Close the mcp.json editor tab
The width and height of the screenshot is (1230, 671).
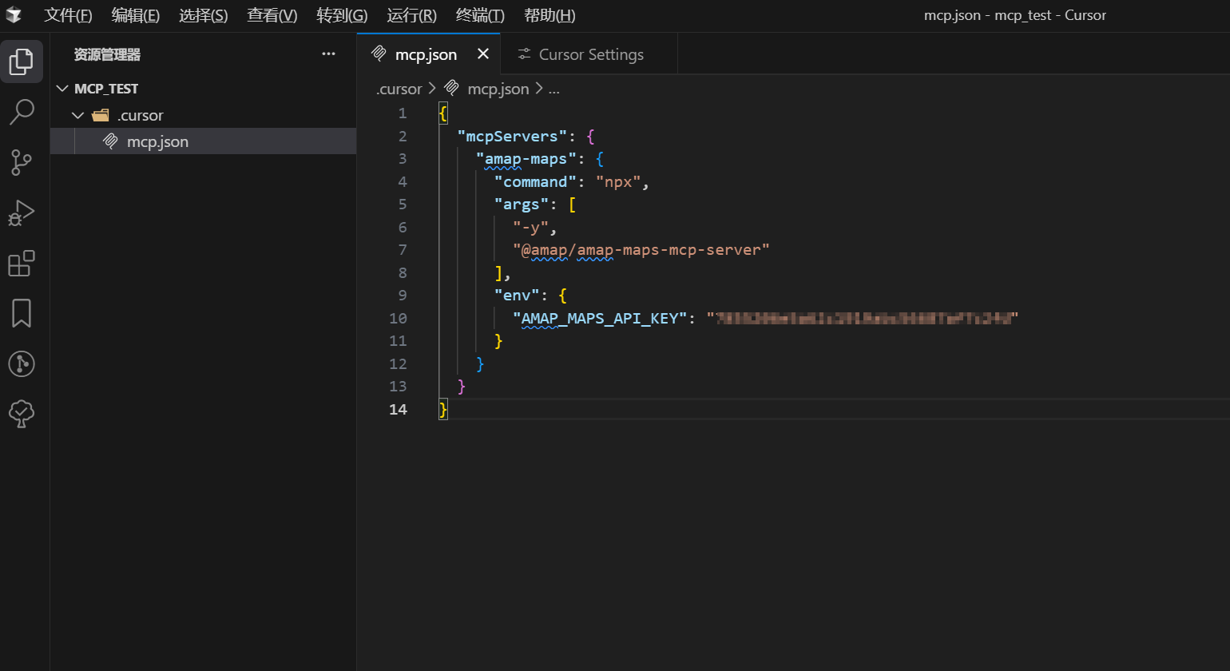pyautogui.click(x=483, y=54)
